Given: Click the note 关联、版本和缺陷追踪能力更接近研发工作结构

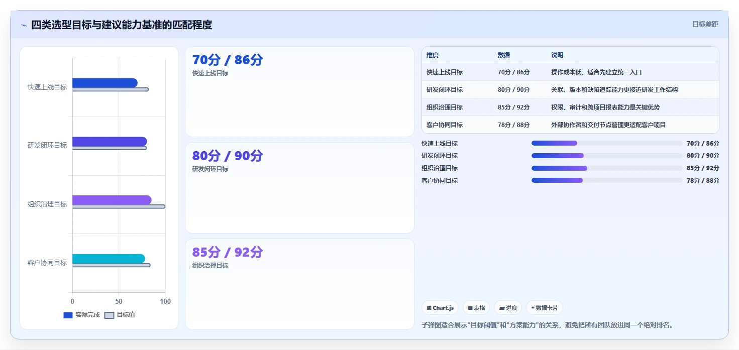Looking at the screenshot, I should tap(614, 90).
